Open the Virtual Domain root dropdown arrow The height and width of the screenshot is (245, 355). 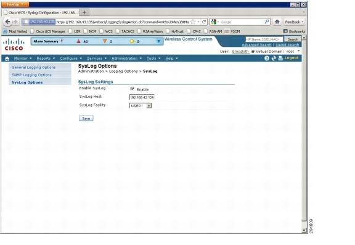[x=299, y=51]
